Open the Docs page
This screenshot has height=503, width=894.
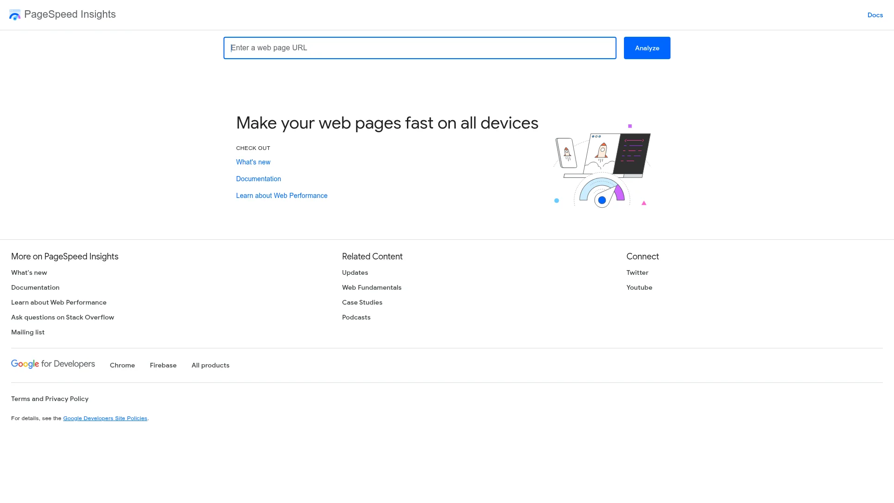pos(875,15)
